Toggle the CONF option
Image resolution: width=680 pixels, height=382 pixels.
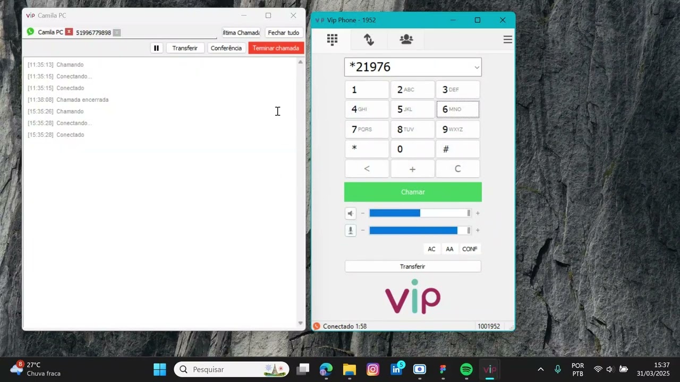click(x=470, y=249)
